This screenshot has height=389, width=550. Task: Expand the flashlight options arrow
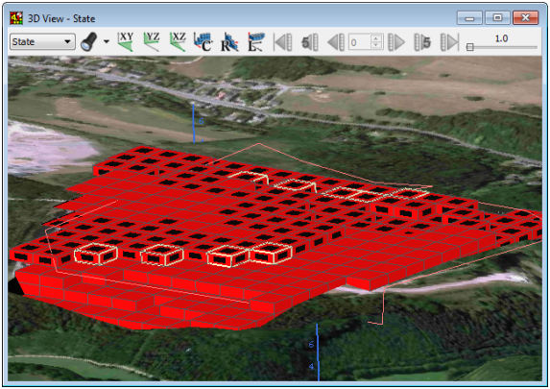pos(107,41)
